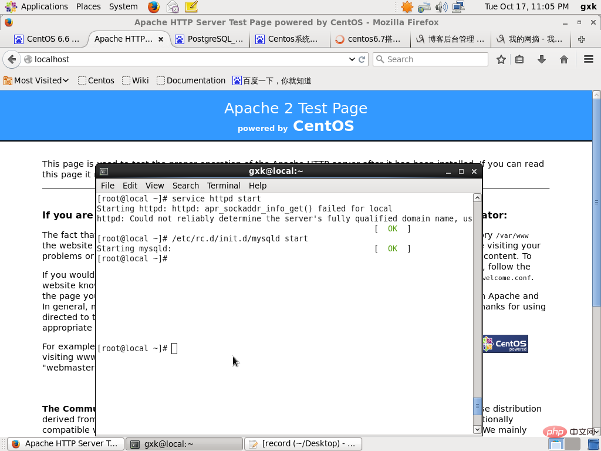Switch to the PostgreSQL tab
601x451 pixels.
210,39
